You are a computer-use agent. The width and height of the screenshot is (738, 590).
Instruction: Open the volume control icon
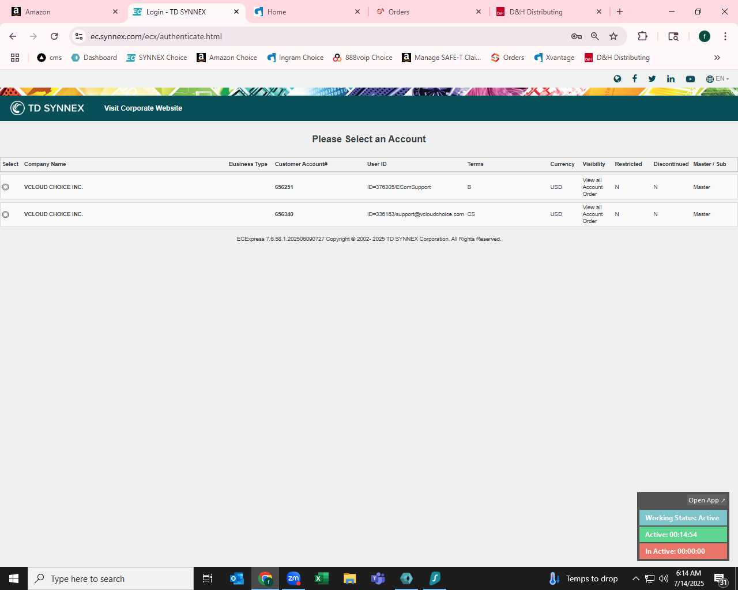click(664, 578)
